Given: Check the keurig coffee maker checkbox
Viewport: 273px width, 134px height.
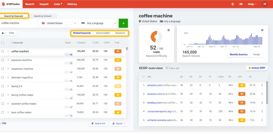Looking at the screenshot, I should pyautogui.click(x=3, y=95).
